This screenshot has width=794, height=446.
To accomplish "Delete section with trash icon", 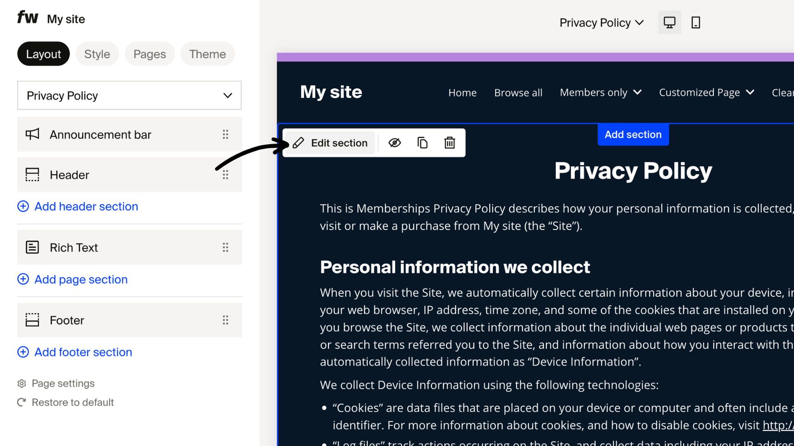I will (x=450, y=143).
